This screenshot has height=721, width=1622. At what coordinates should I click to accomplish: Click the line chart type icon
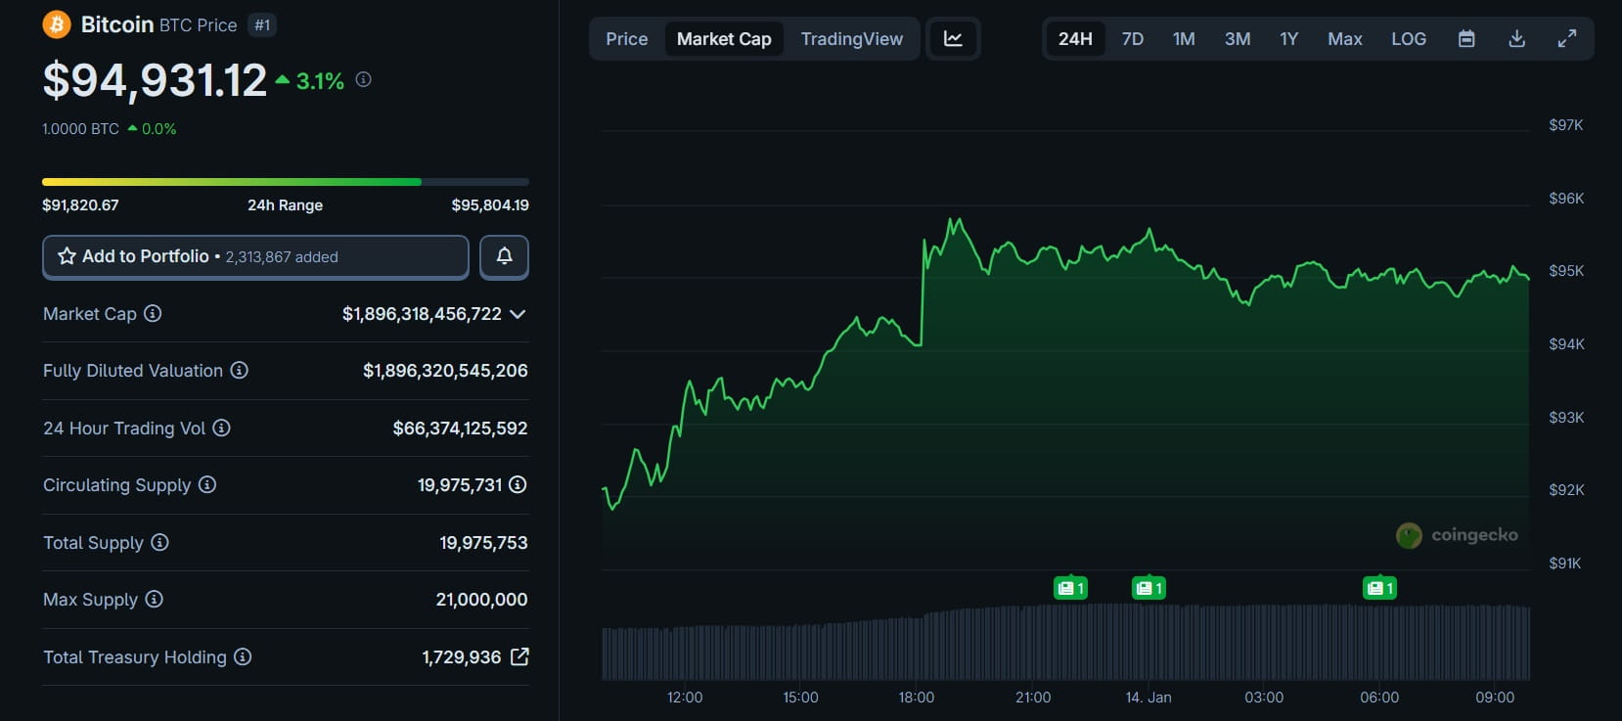point(953,39)
